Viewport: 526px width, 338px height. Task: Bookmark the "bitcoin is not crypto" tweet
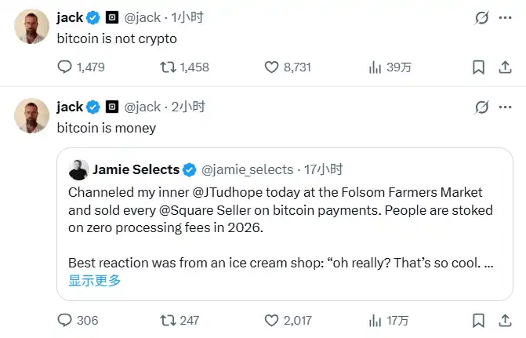(478, 67)
